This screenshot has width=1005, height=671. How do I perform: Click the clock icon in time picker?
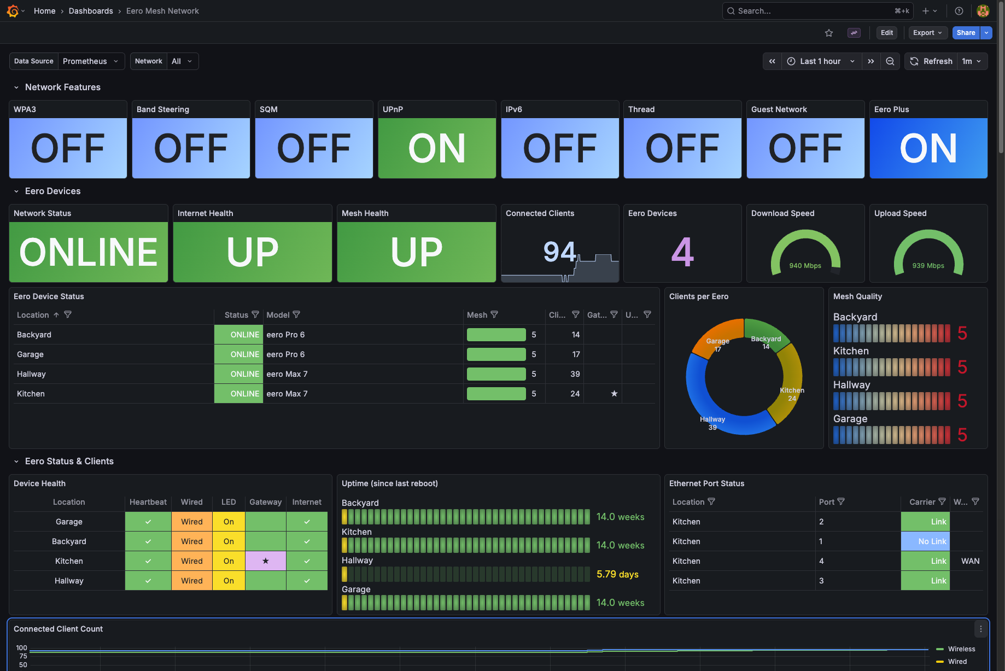click(791, 61)
